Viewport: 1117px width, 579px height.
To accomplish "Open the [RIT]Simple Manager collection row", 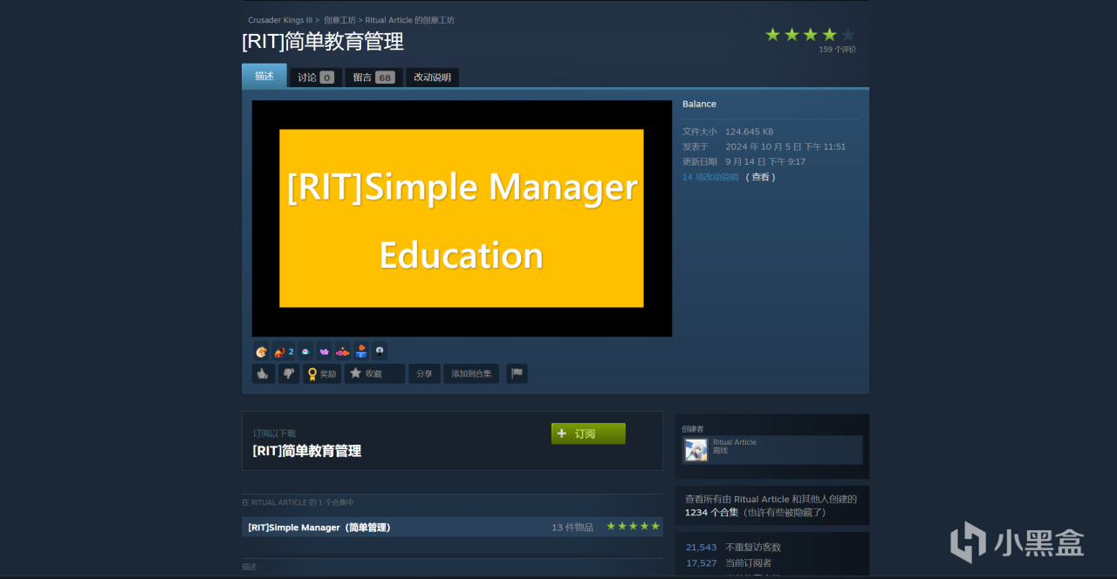I will pyautogui.click(x=452, y=527).
